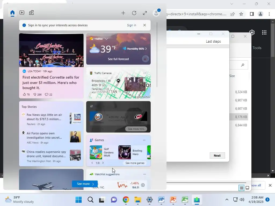This screenshot has width=275, height=206.
Task: Close the Chrome downloads bar
Action: tap(270, 185)
